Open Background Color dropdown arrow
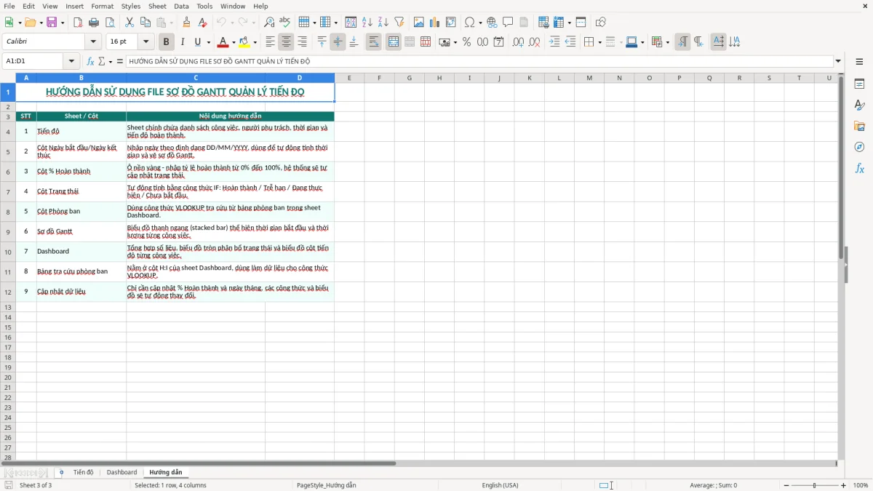 (x=255, y=42)
